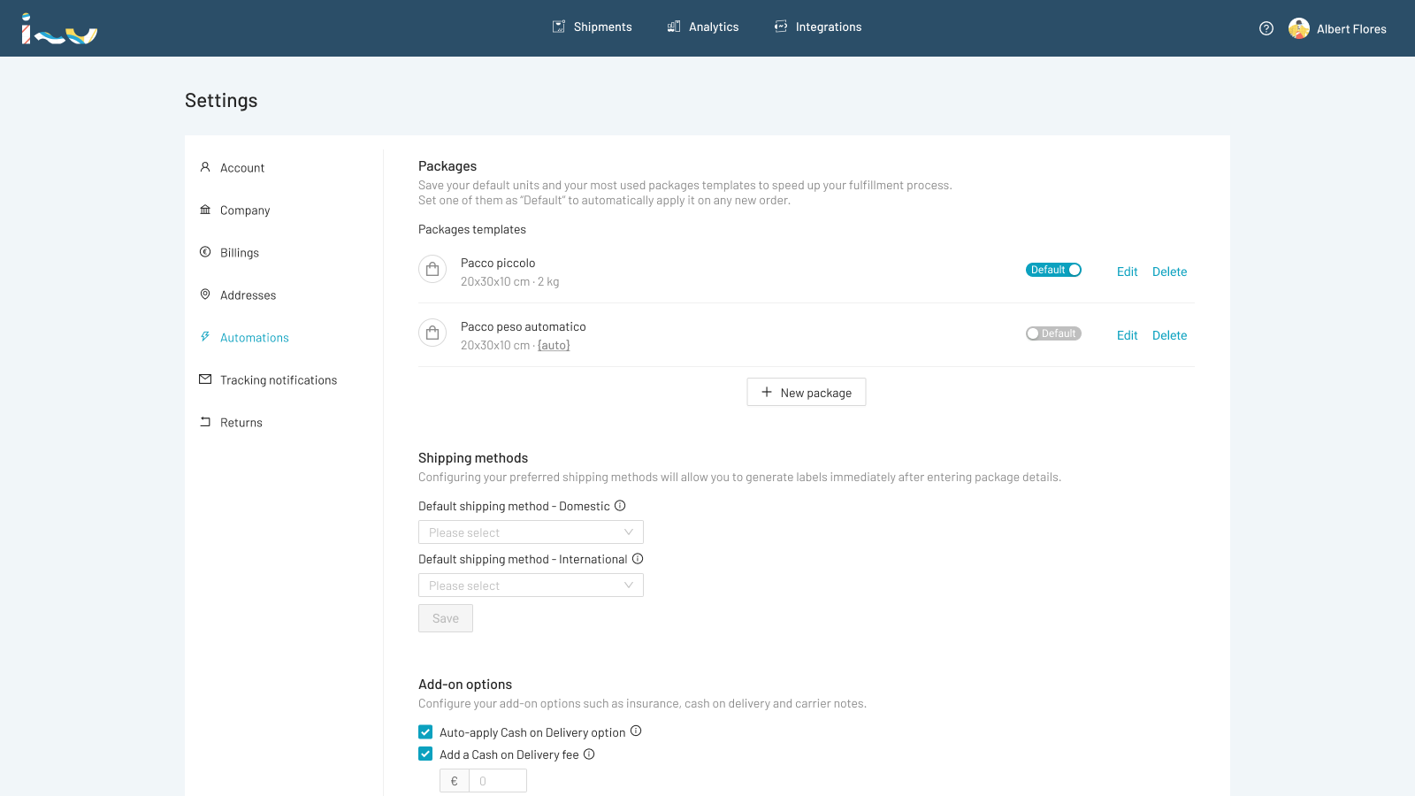Click the Albert Flores profile avatar
Viewport: 1415px width, 796px height.
pos(1298,28)
